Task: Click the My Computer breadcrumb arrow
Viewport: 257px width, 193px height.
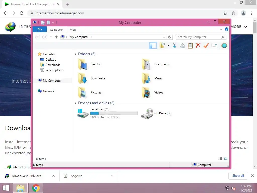Action: pos(91,37)
